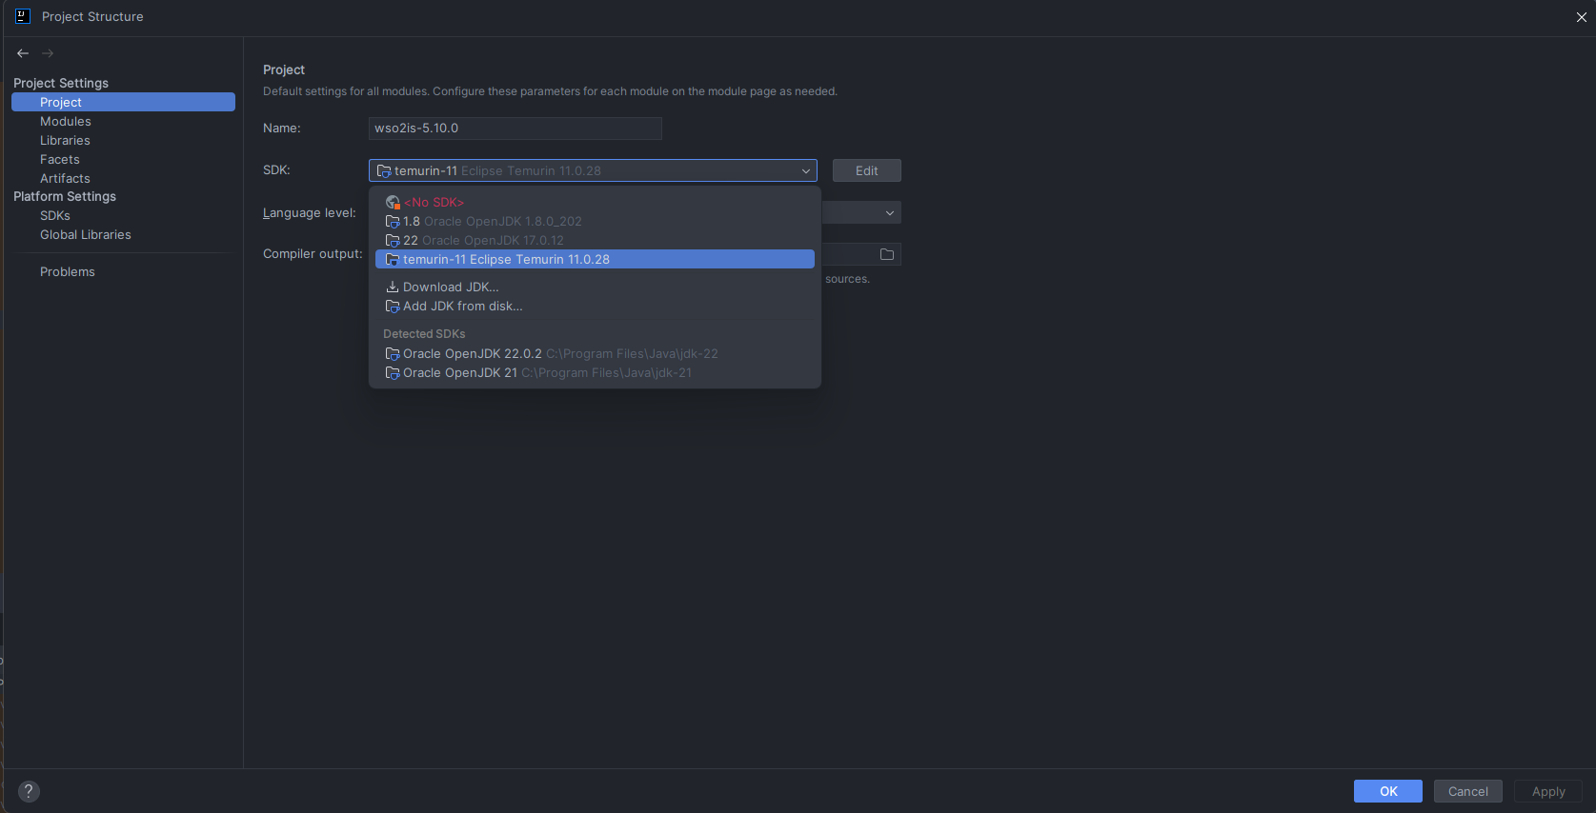Click the Edit SDK button
The height and width of the screenshot is (813, 1596).
tap(866, 171)
